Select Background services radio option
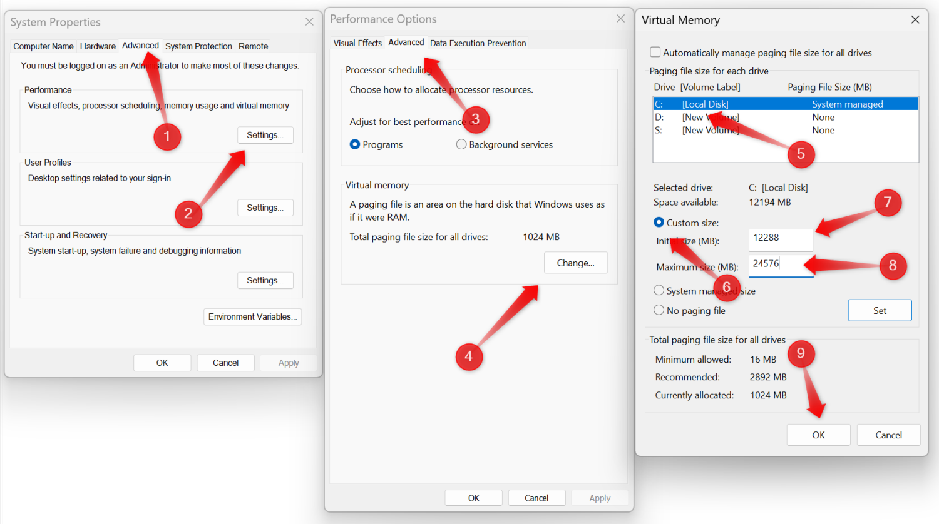Screen dimensions: 939x524 pyautogui.click(x=461, y=144)
